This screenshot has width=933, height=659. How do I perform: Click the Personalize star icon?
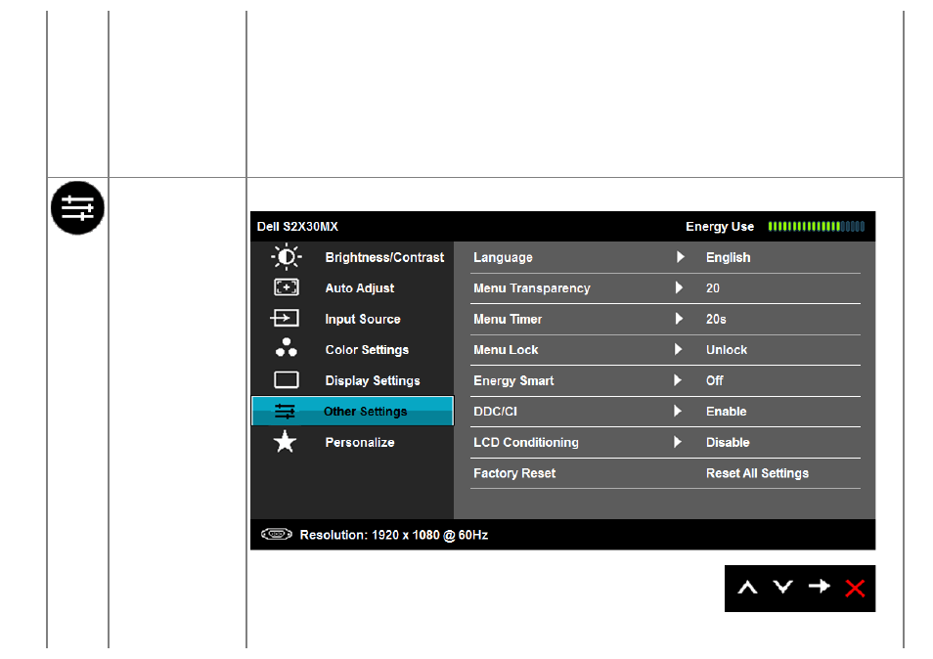(285, 441)
